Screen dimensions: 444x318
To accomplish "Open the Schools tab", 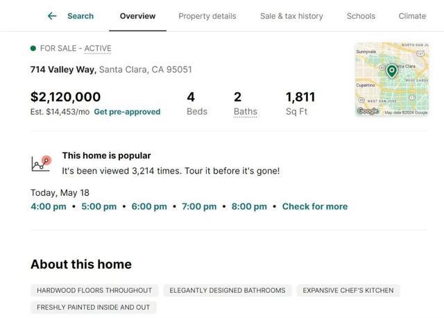I will 361,16.
